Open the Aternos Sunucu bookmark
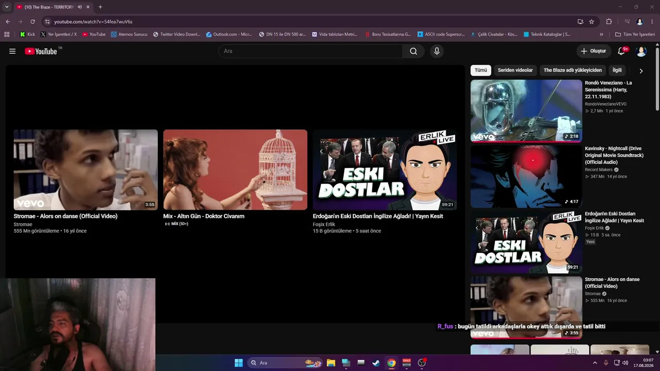This screenshot has width=660, height=371. [x=129, y=35]
